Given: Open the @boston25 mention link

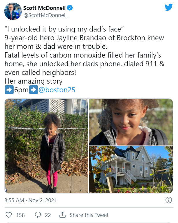Looking at the screenshot, I should [x=57, y=90].
